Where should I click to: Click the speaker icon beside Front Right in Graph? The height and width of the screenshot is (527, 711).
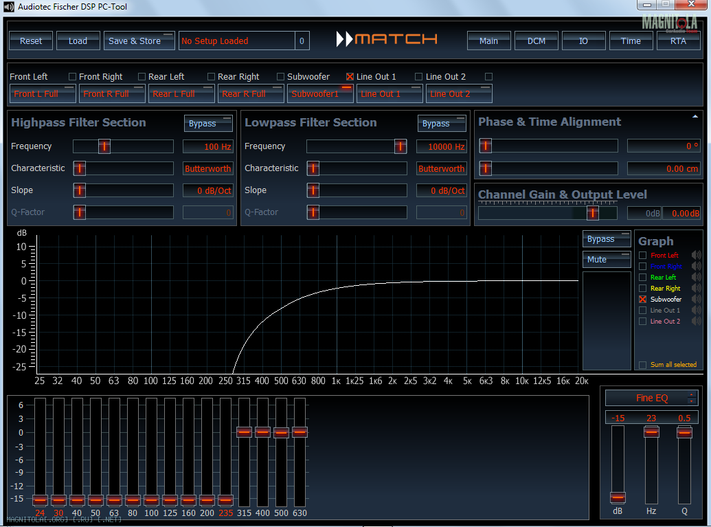(x=696, y=266)
